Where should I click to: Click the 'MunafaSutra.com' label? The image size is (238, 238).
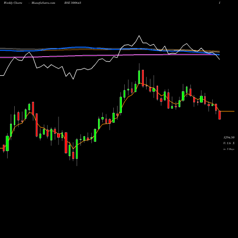[43, 3]
